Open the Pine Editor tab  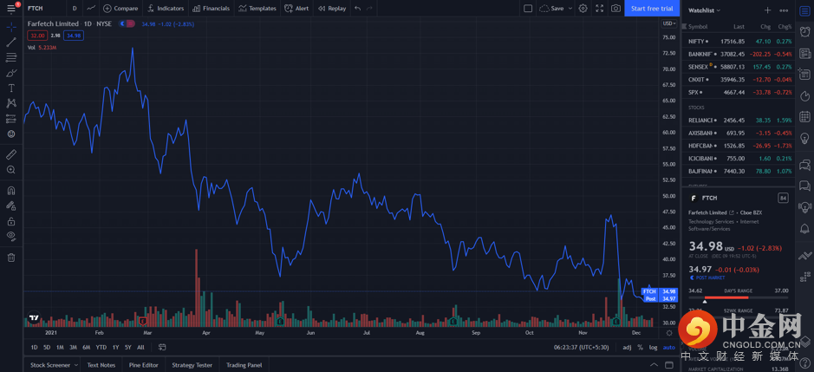pyautogui.click(x=144, y=365)
